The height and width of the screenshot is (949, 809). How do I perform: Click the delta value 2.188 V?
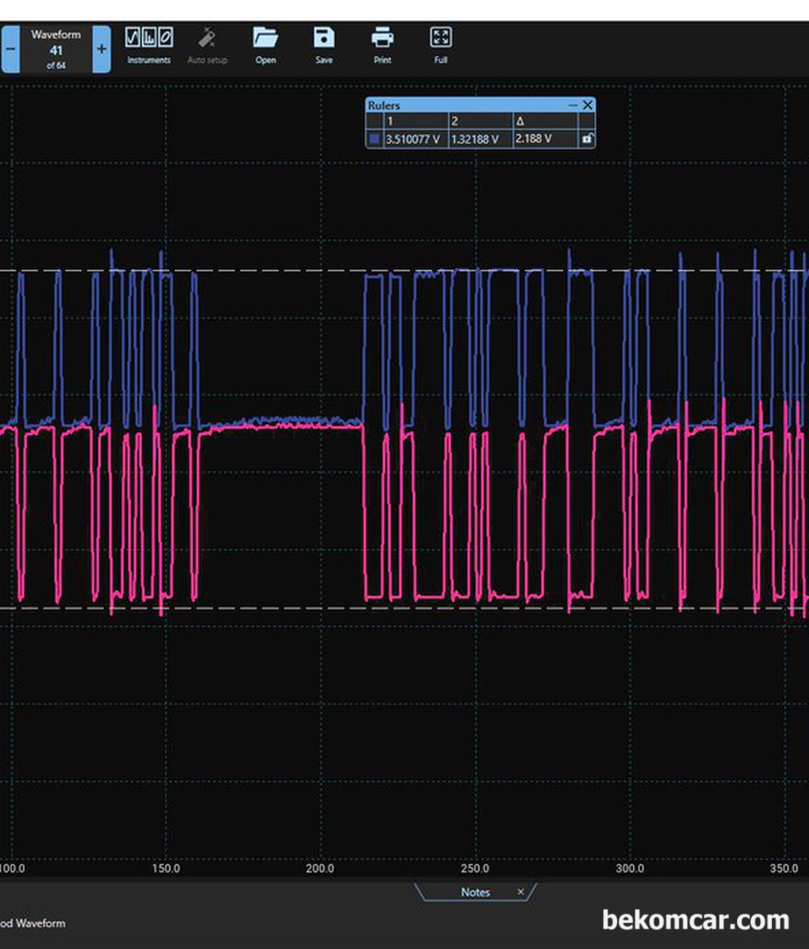point(534,138)
